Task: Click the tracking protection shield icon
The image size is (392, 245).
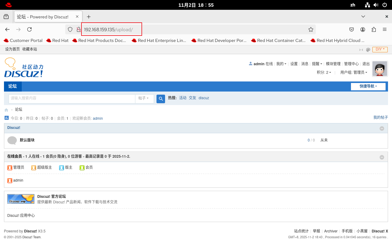Action: coord(70,29)
